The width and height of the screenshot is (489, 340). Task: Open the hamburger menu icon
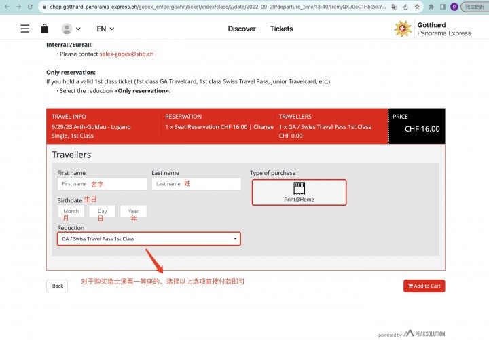(25, 29)
